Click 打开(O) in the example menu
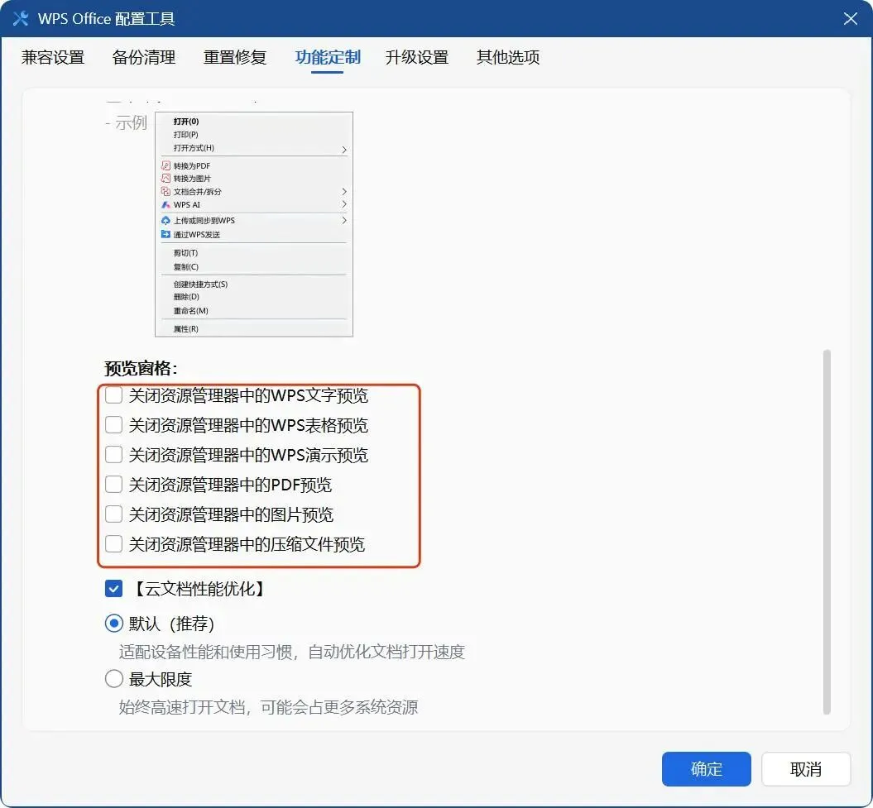Image resolution: width=873 pixels, height=808 pixels. pos(186,122)
